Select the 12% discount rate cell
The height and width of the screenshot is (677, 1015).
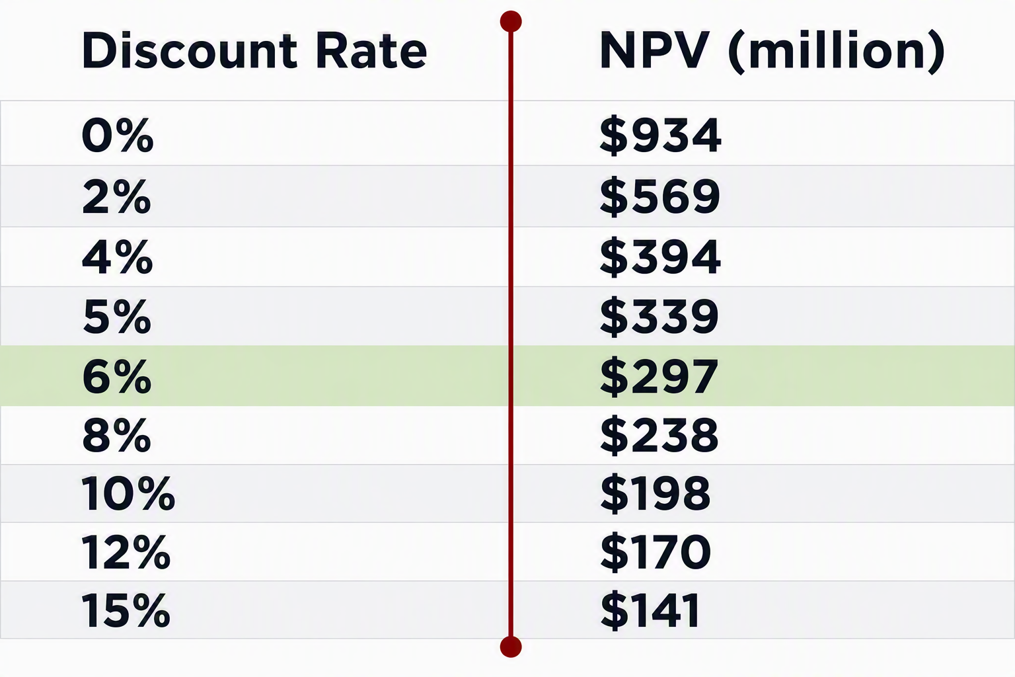click(126, 552)
